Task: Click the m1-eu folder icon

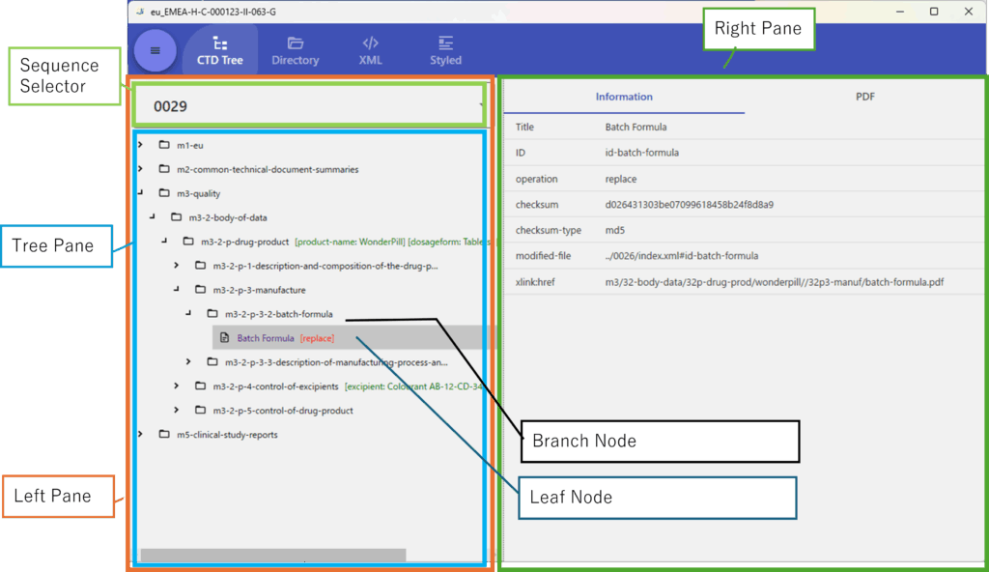Action: click(x=164, y=145)
